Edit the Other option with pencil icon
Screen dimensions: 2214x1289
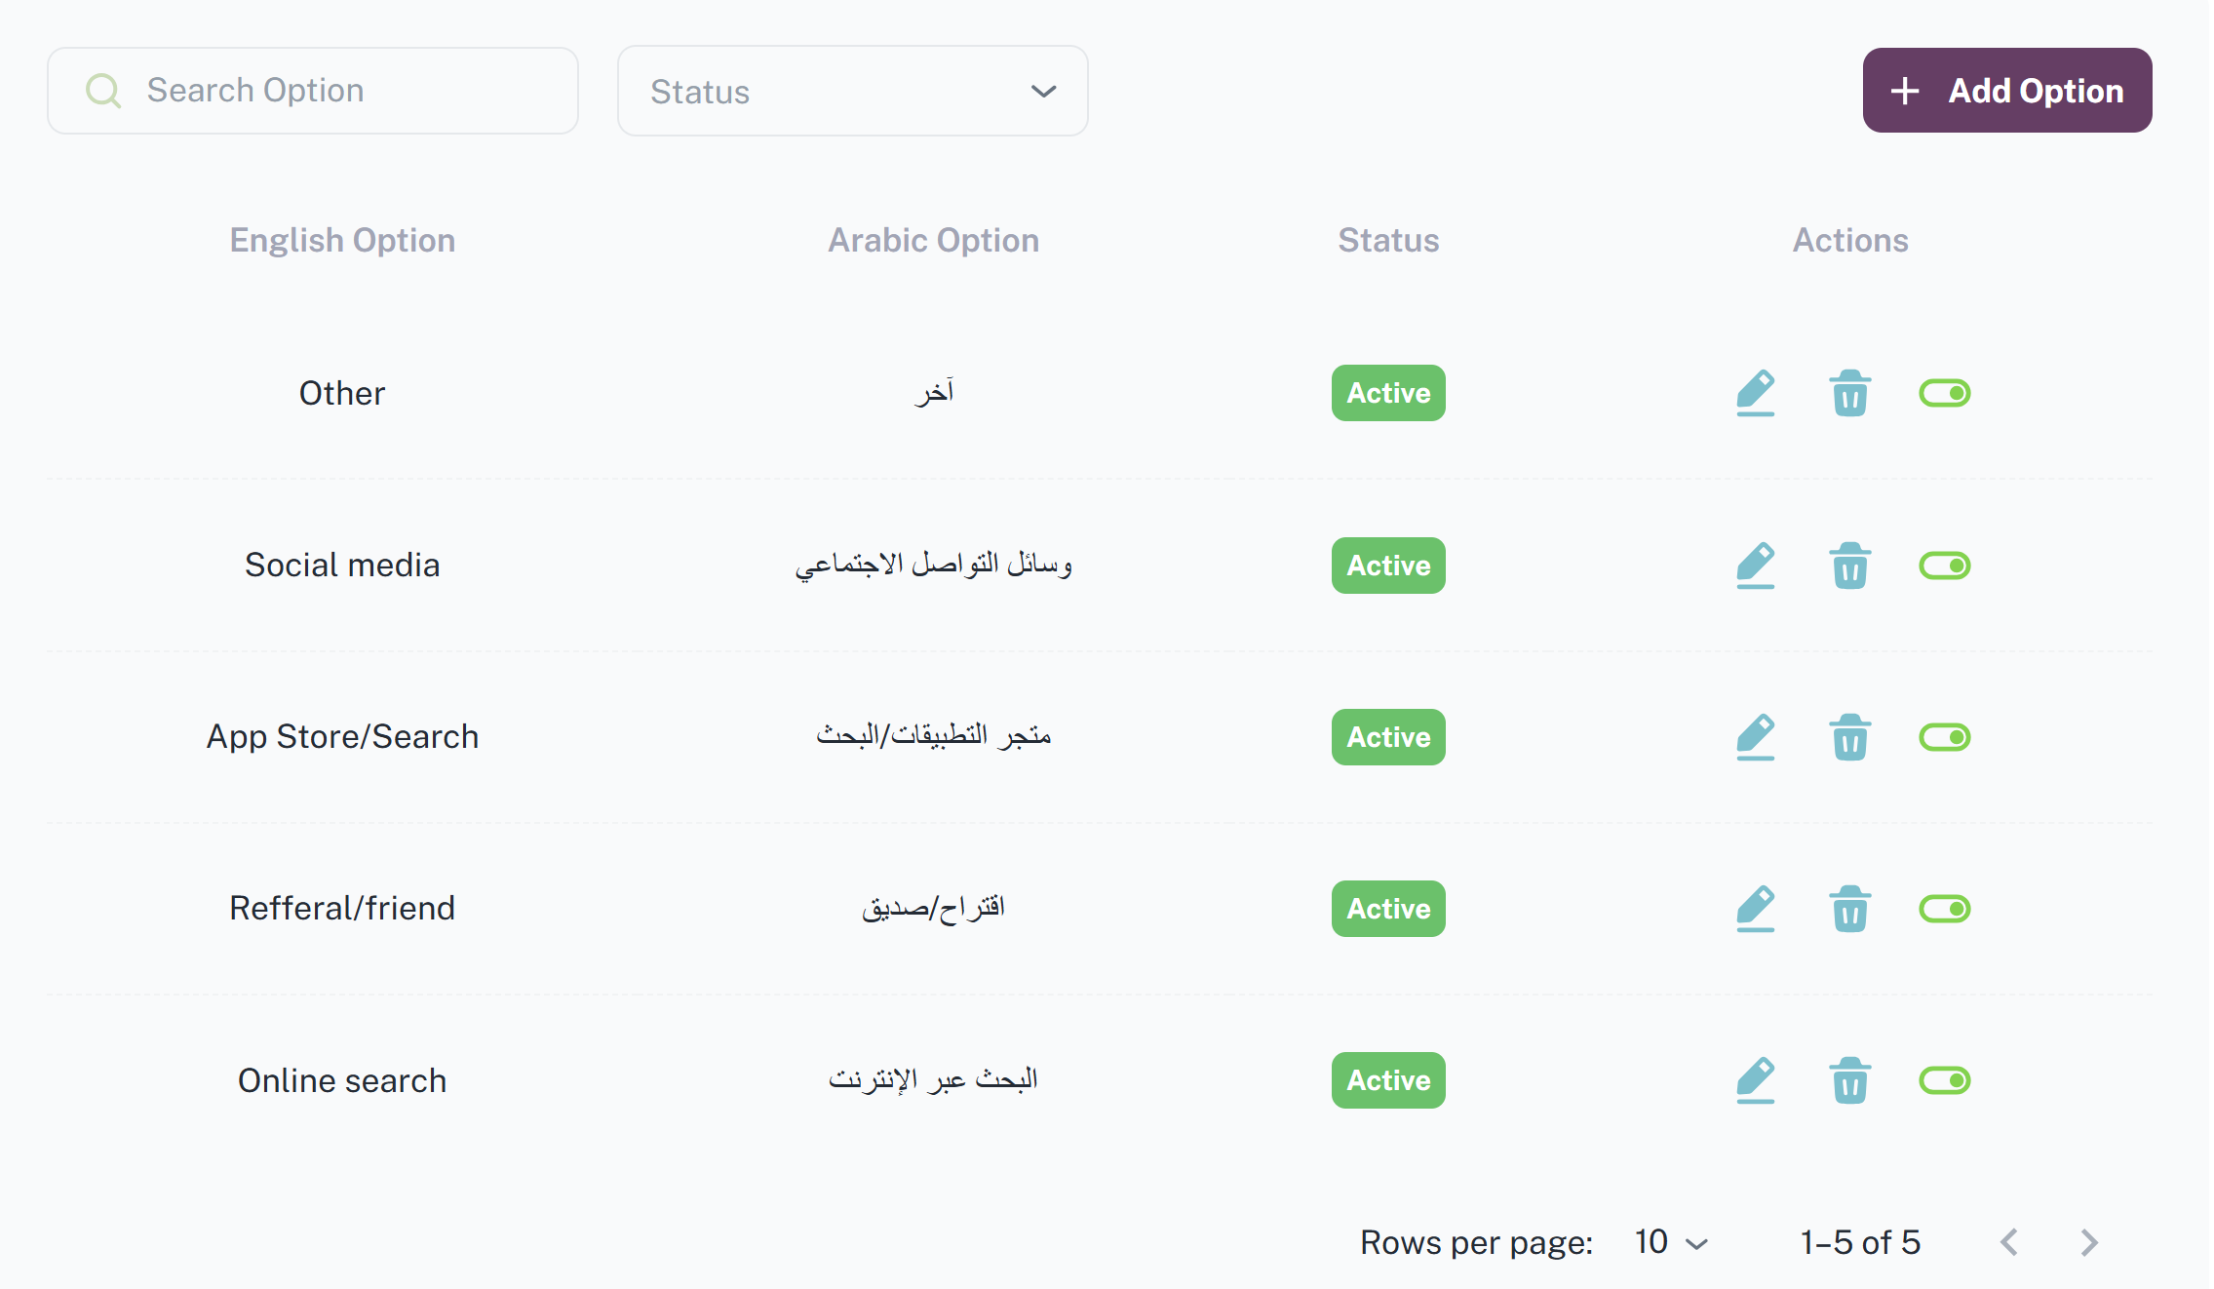(1755, 393)
